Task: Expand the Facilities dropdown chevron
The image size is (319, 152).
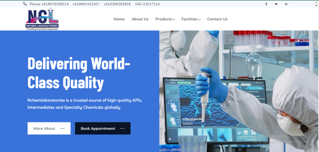Action: point(200,20)
